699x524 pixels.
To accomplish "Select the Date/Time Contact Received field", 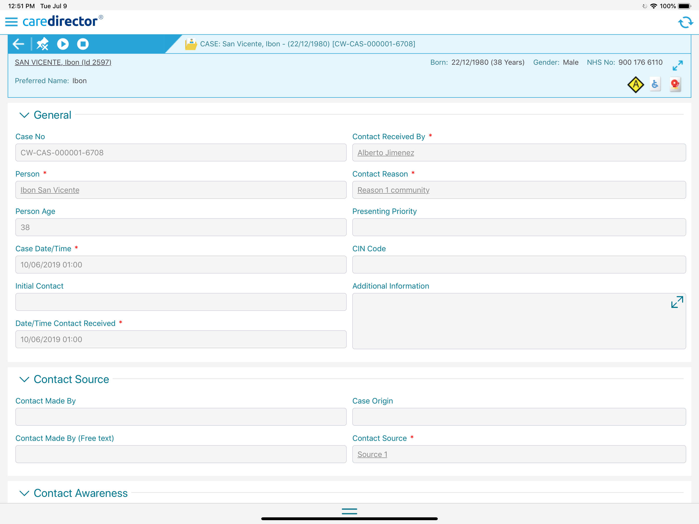I will [x=181, y=339].
